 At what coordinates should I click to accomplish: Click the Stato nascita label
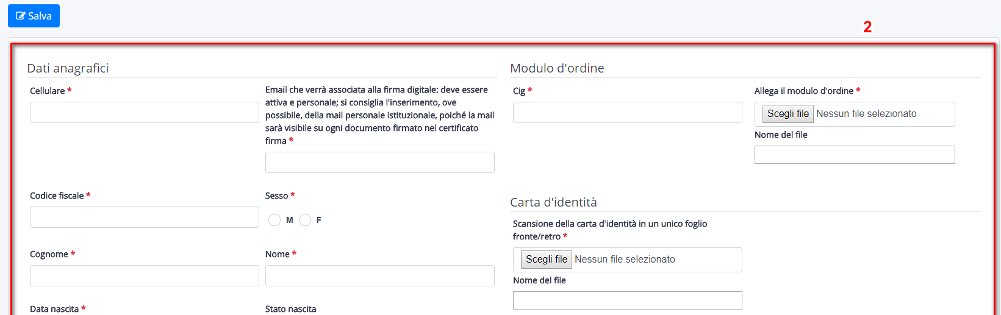coord(290,309)
